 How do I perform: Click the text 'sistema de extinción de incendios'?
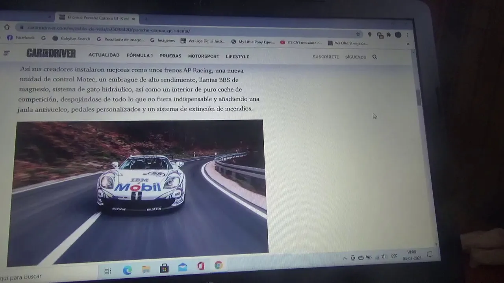(204, 109)
